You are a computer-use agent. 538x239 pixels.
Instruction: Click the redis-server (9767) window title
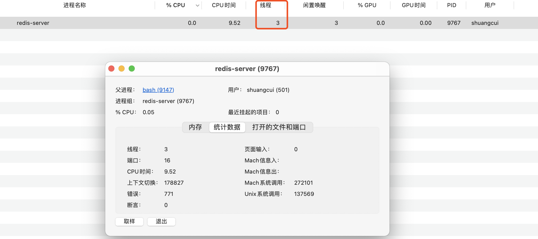pos(247,69)
